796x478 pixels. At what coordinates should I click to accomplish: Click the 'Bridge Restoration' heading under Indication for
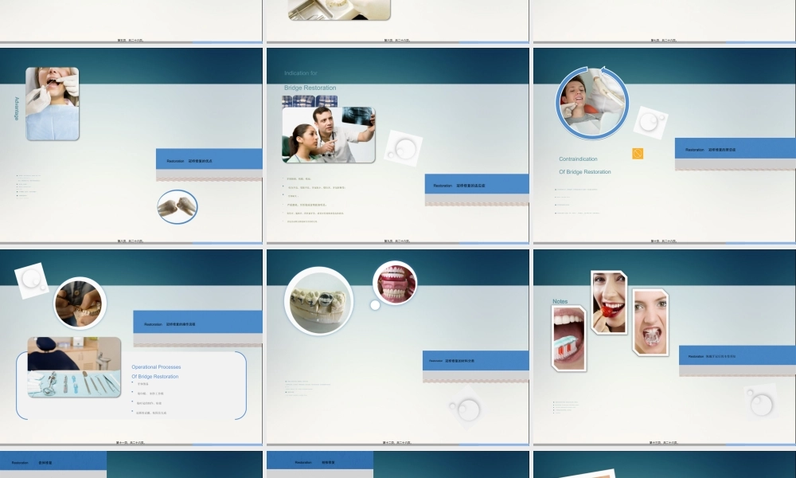310,88
